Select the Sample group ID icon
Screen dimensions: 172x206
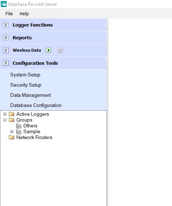tap(19, 131)
